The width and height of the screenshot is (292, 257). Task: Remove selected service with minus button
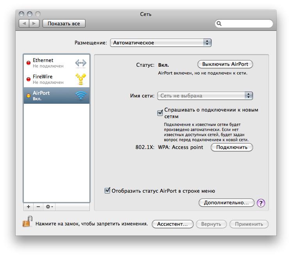(38, 207)
